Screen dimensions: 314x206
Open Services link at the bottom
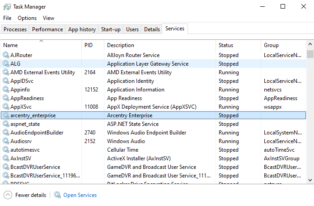(x=80, y=195)
